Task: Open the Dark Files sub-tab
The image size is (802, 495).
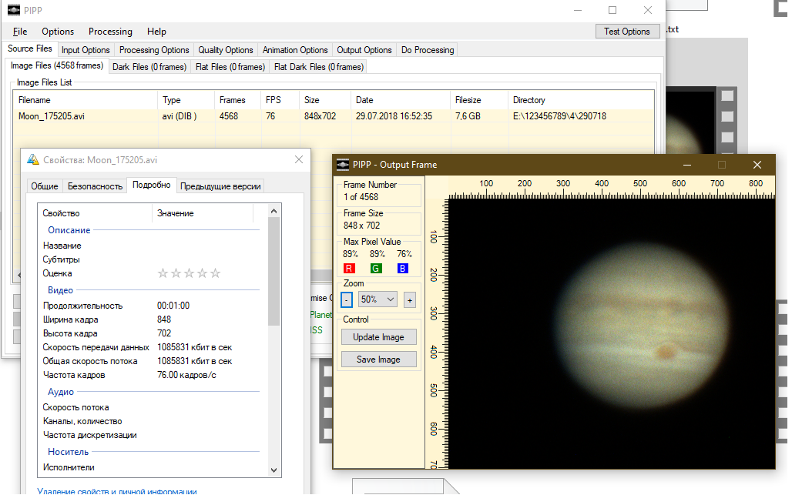Action: (x=149, y=67)
